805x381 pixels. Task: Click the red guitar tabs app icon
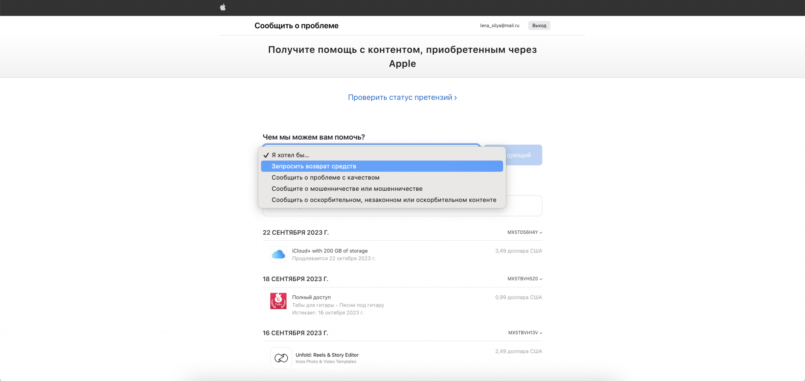(x=278, y=301)
